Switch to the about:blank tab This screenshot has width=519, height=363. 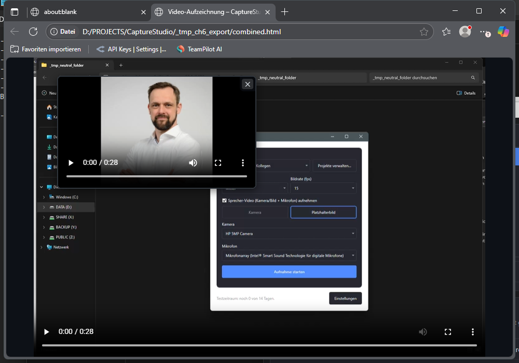(88, 12)
